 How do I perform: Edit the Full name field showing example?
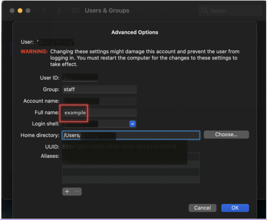(99, 112)
